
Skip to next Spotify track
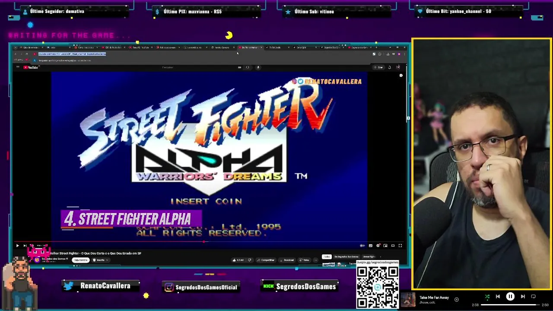[523, 297]
